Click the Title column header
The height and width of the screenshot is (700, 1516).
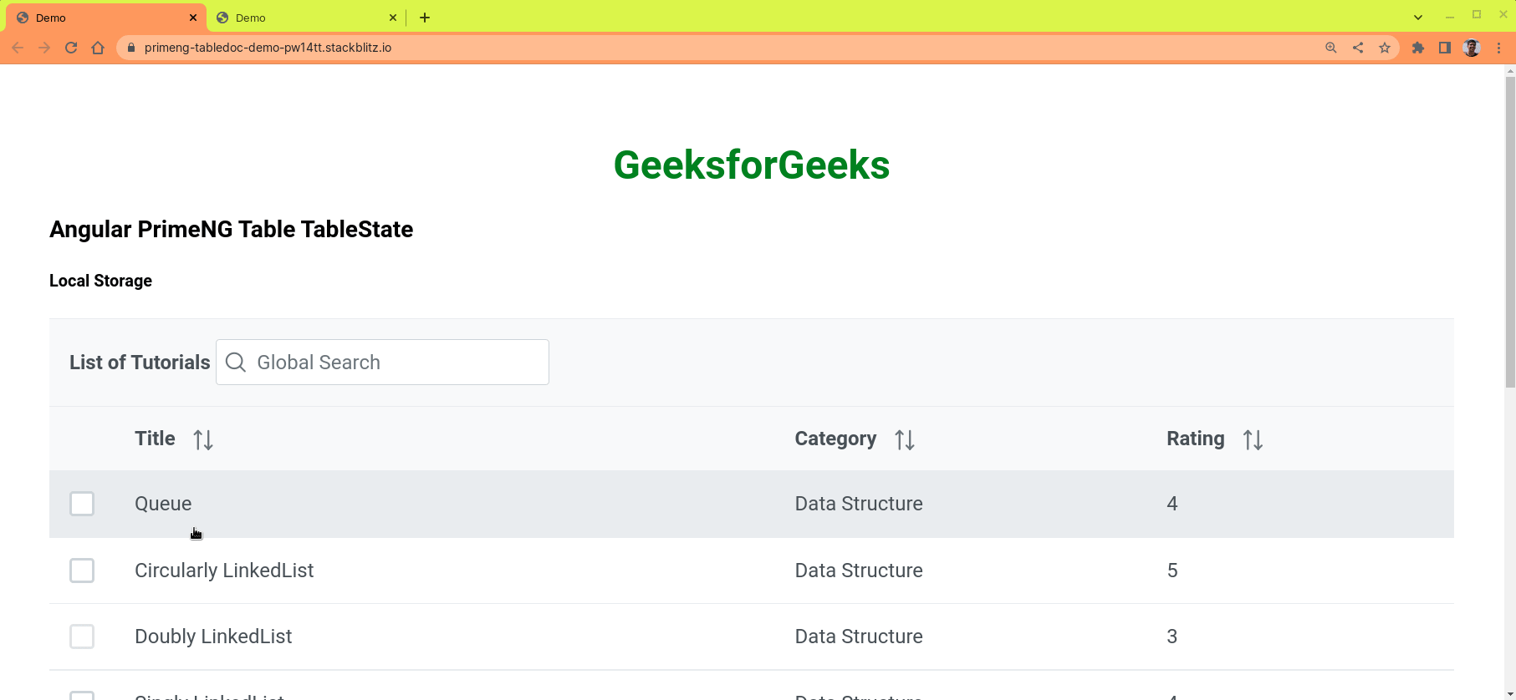click(445, 439)
